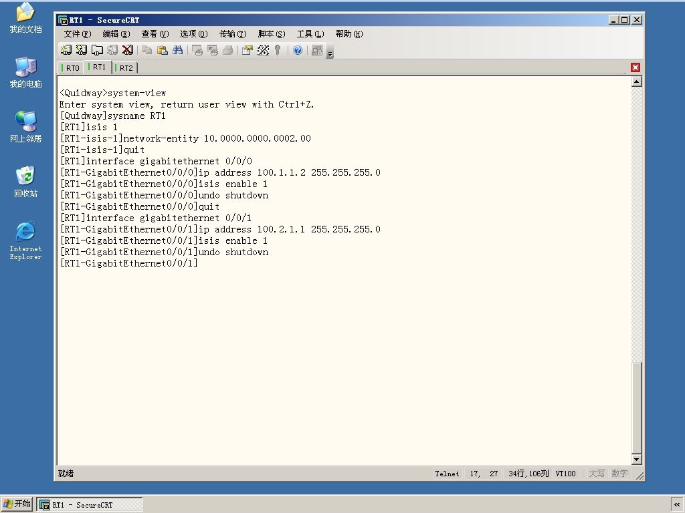685x513 pixels.
Task: Click the Copy toolbar icon
Action: pyautogui.click(x=146, y=49)
